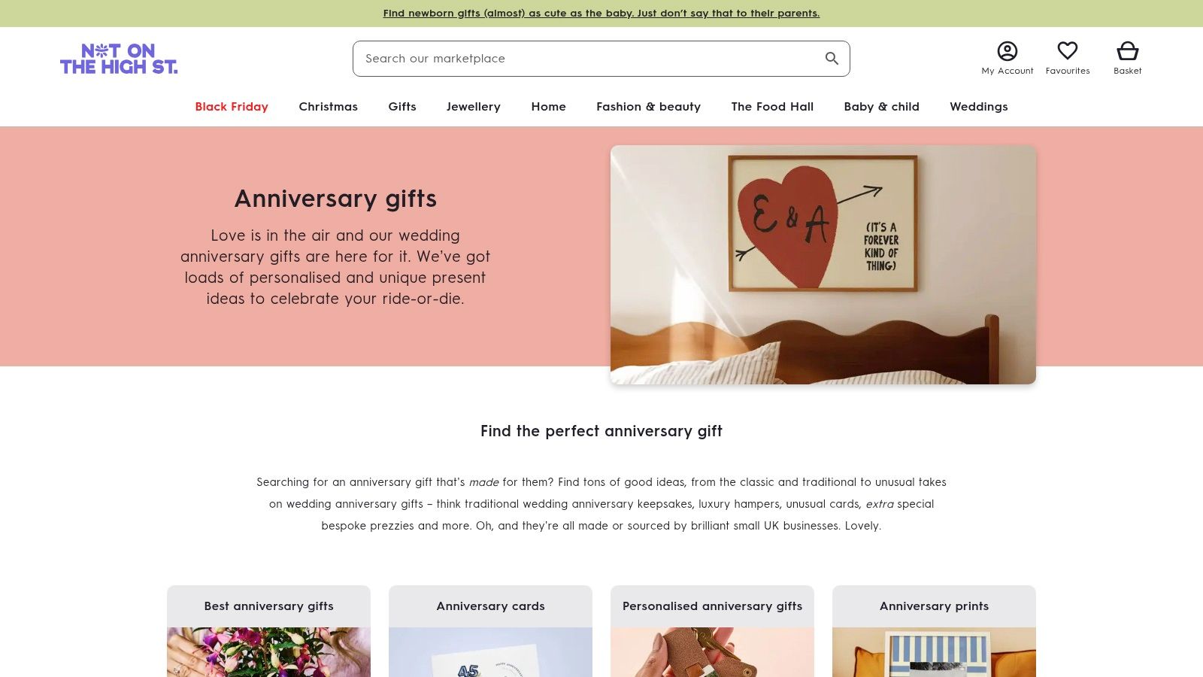This screenshot has height=677, width=1203.
Task: Open Favourites heart icon
Action: tap(1068, 50)
